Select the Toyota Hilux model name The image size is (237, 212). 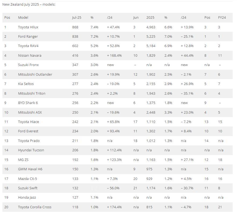tap(28, 27)
